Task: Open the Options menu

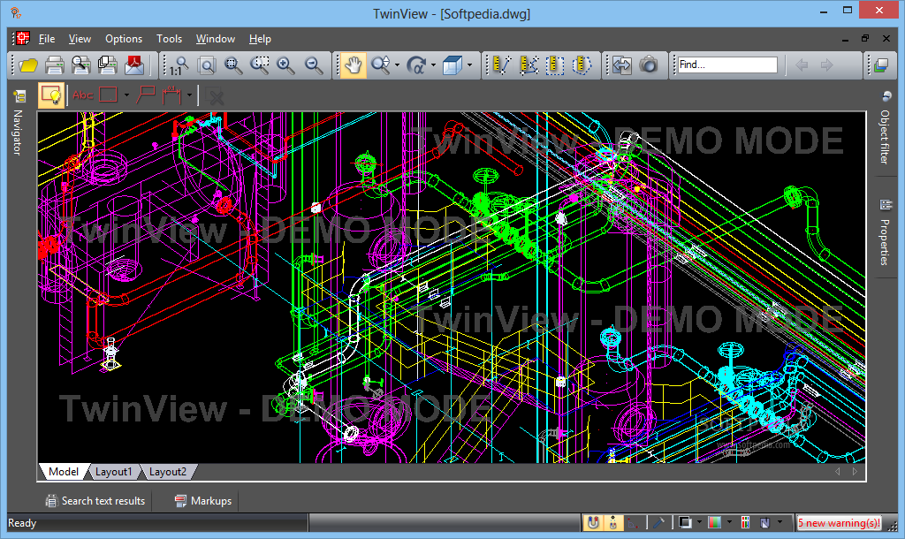Action: [x=124, y=39]
